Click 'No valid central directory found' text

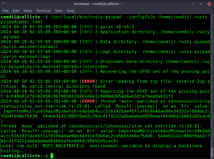(x=64, y=86)
